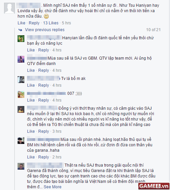170x190 pixels.
Task: Open avatar beside the 'Mùa sau rồi phán nhé' reply
Action: (21, 141)
